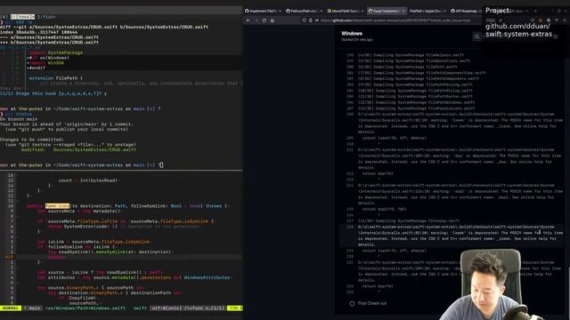Click the swift filetype label in statusline

click(x=140, y=308)
